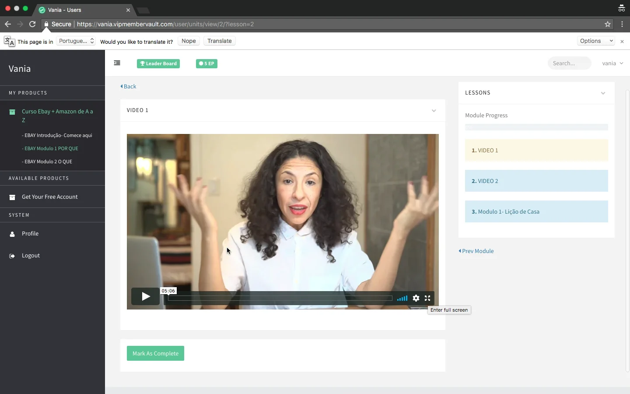
Task: Reload the page with the refresh icon
Action: coord(32,24)
